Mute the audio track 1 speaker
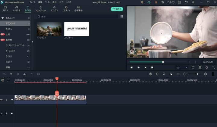This screenshot has width=217, height=127. coord(12,113)
